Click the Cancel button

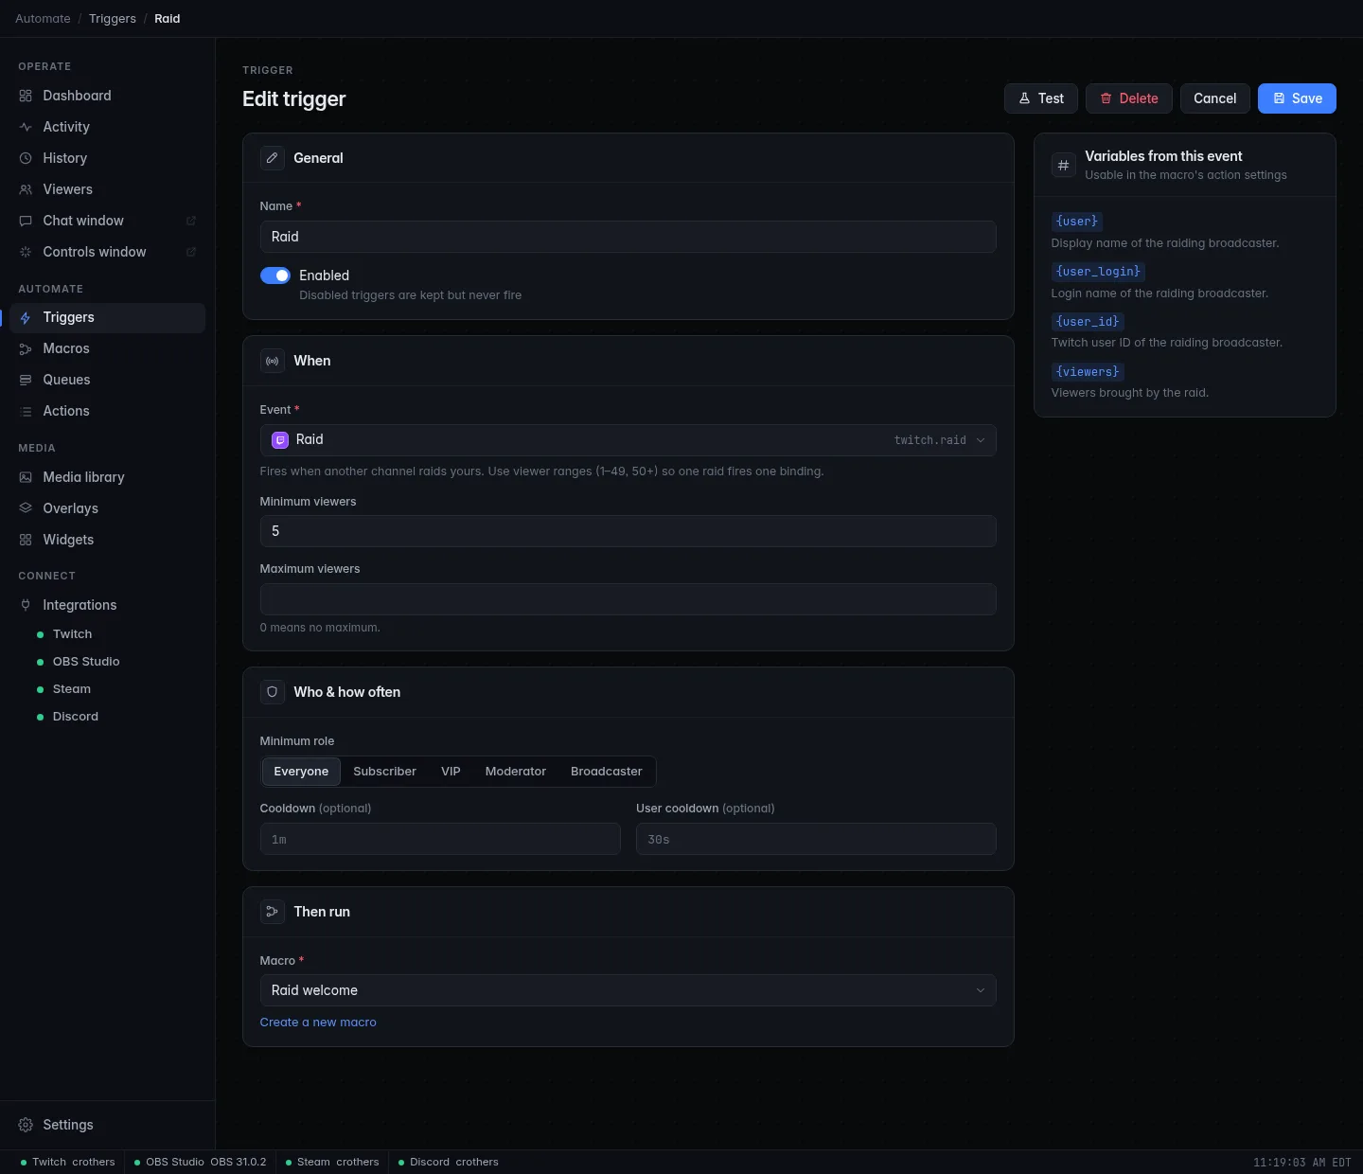point(1215,98)
